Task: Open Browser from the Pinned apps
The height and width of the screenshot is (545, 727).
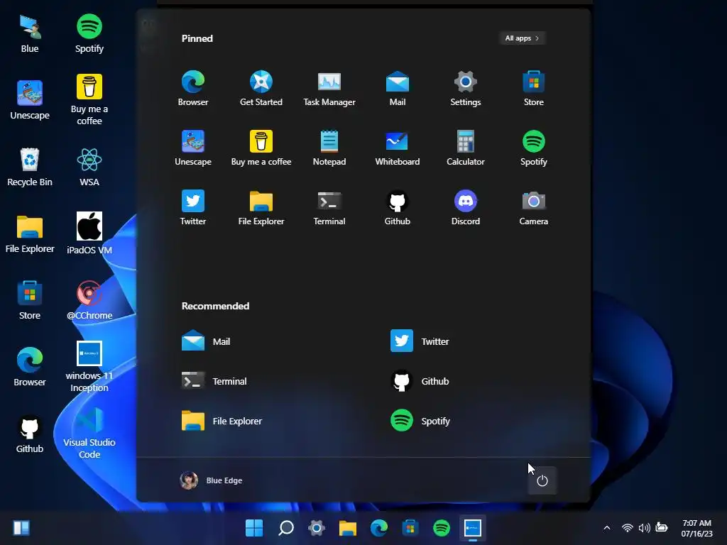Action: pos(193,88)
